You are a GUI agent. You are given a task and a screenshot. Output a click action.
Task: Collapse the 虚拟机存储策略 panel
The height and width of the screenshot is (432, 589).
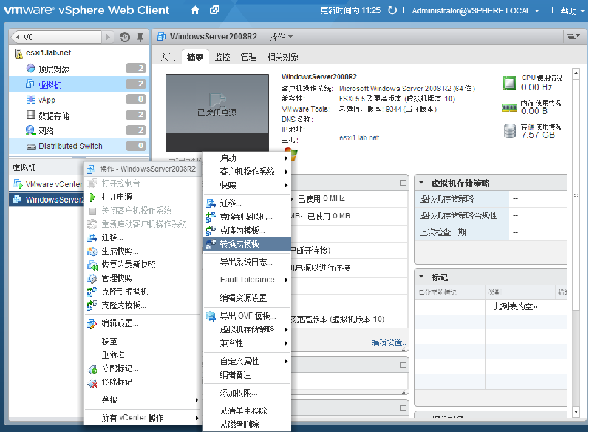click(x=421, y=183)
